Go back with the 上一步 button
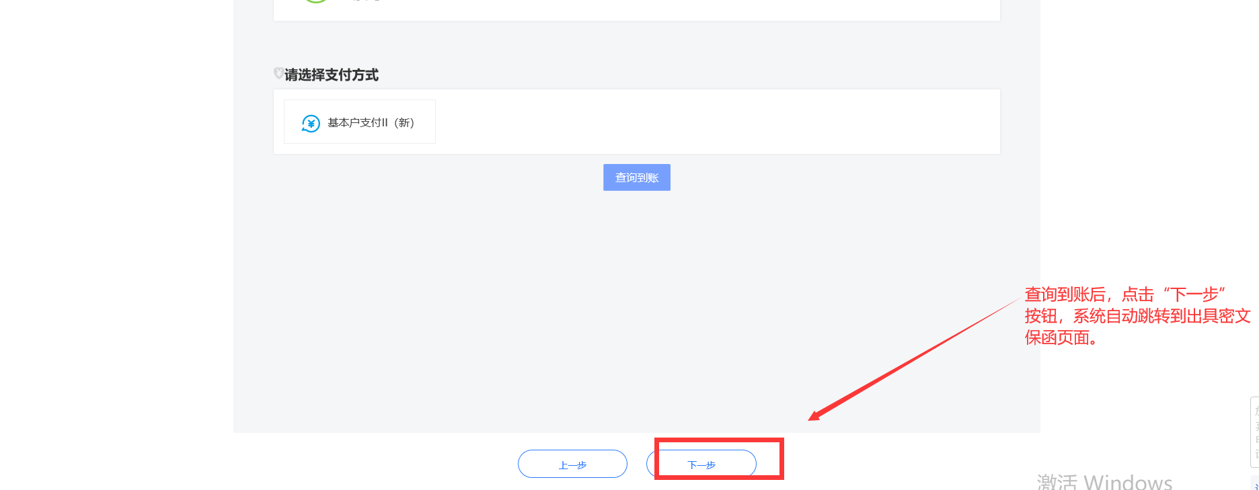Viewport: 1259px width, 490px height. tap(572, 464)
